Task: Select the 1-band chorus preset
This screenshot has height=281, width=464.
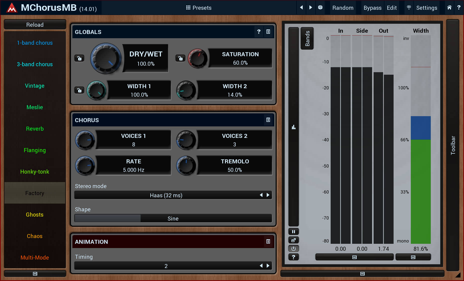Action: [x=35, y=43]
